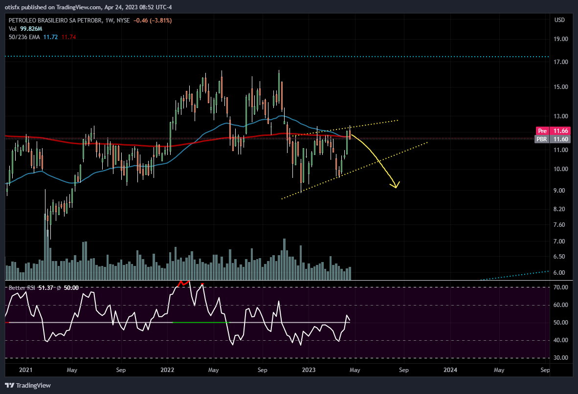Click the 6.00 price axis label
578x394 pixels.
point(559,272)
